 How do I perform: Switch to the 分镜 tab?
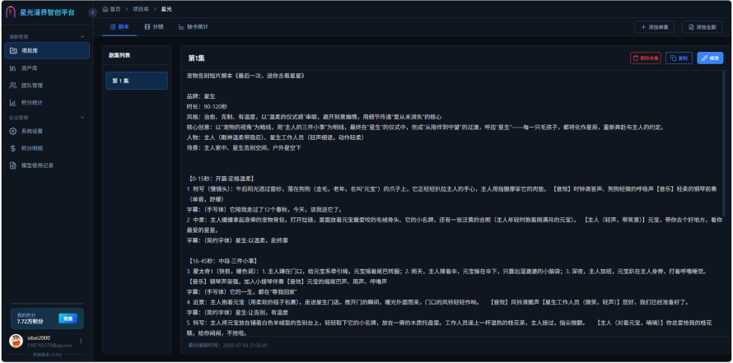click(154, 26)
